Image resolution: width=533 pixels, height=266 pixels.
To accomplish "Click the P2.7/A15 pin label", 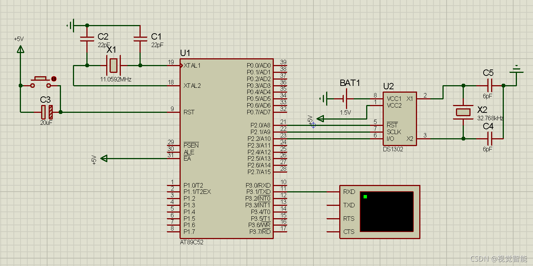I will [x=259, y=172].
